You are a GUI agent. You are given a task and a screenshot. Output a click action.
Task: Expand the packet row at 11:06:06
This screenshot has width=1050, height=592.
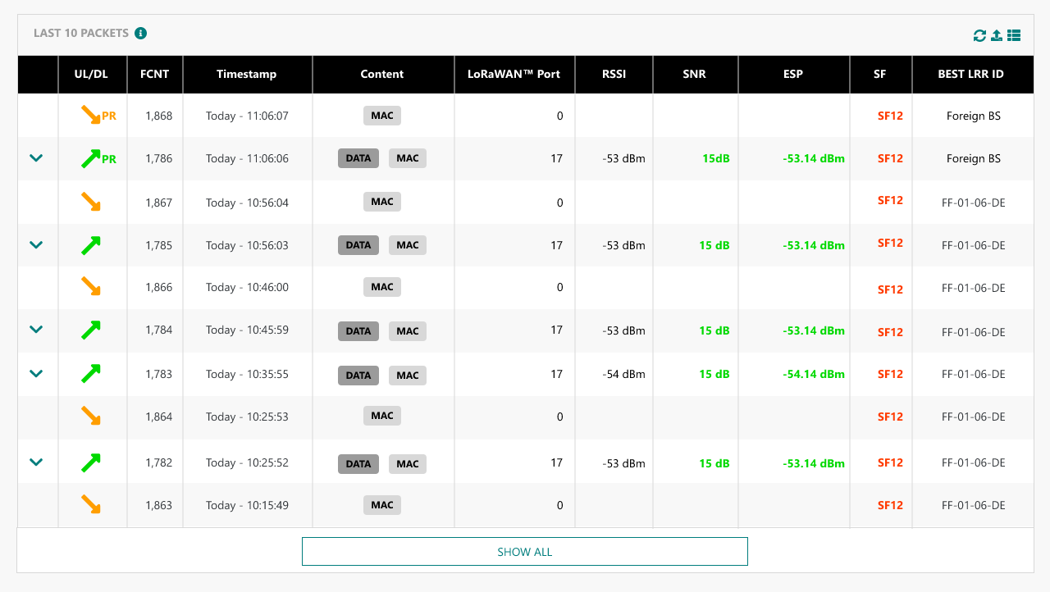tap(36, 157)
